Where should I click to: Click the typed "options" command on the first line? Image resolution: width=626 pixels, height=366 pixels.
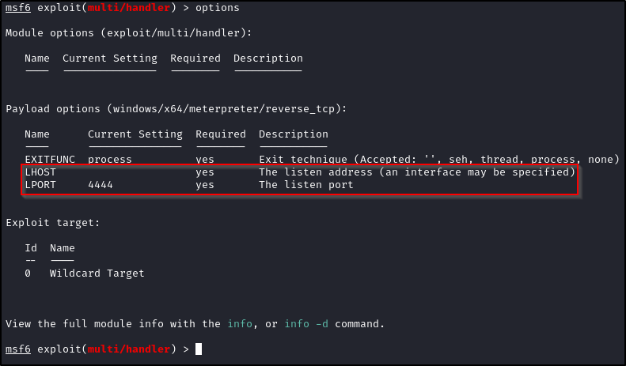217,8
